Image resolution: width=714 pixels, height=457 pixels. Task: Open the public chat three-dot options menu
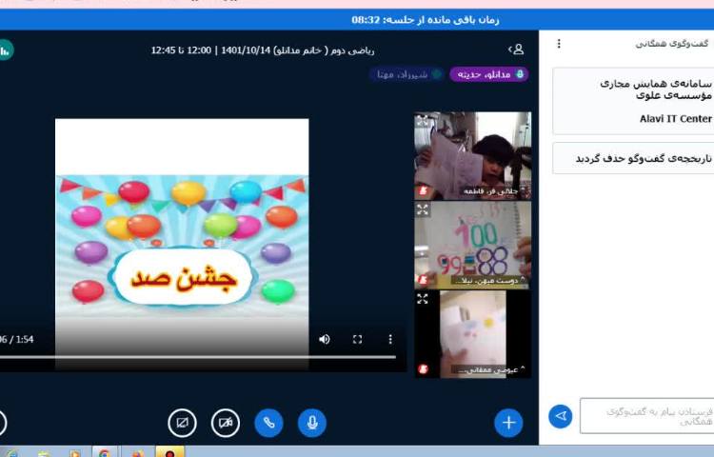tap(559, 44)
